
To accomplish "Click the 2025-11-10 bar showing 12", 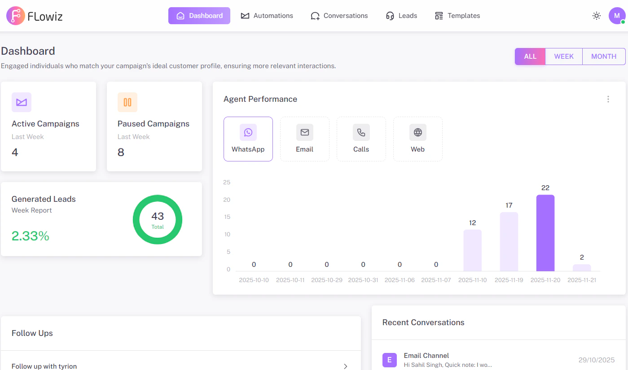I will (473, 250).
